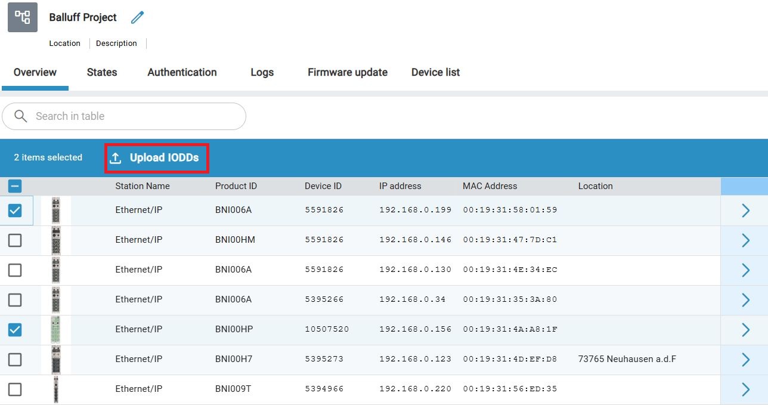Viewport: 768px width, 405px height.
Task: Switch to the Overview tab
Action: 35,72
